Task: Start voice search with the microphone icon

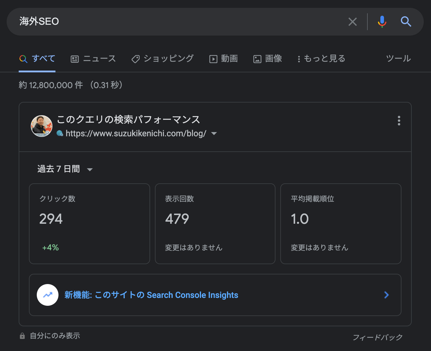Action: coord(382,22)
